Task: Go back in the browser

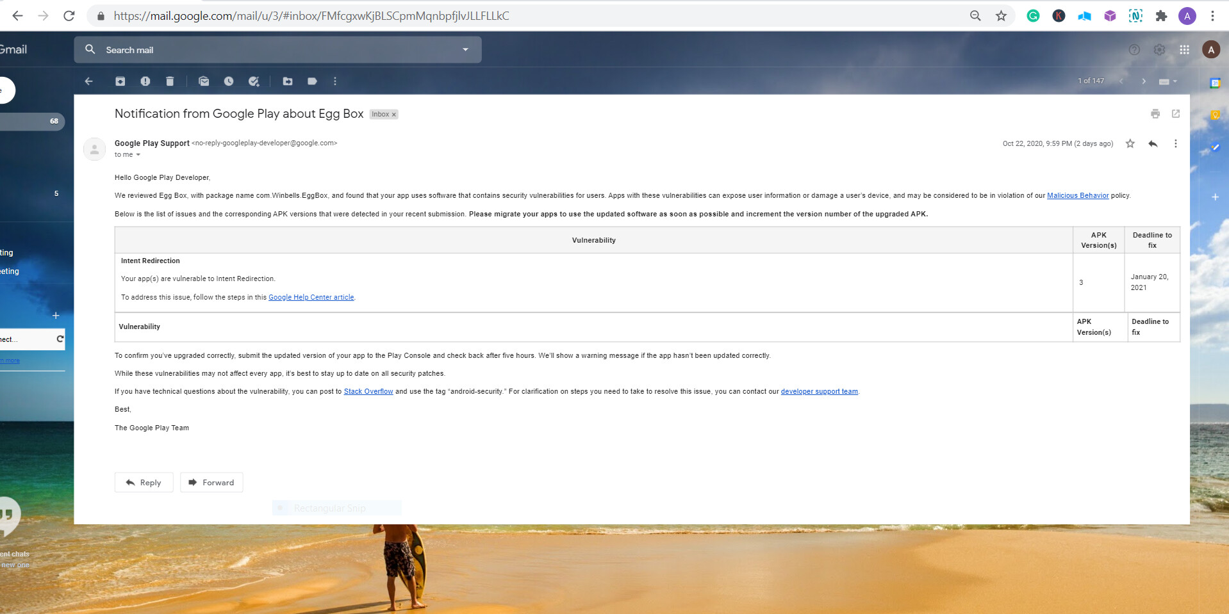Action: (17, 16)
